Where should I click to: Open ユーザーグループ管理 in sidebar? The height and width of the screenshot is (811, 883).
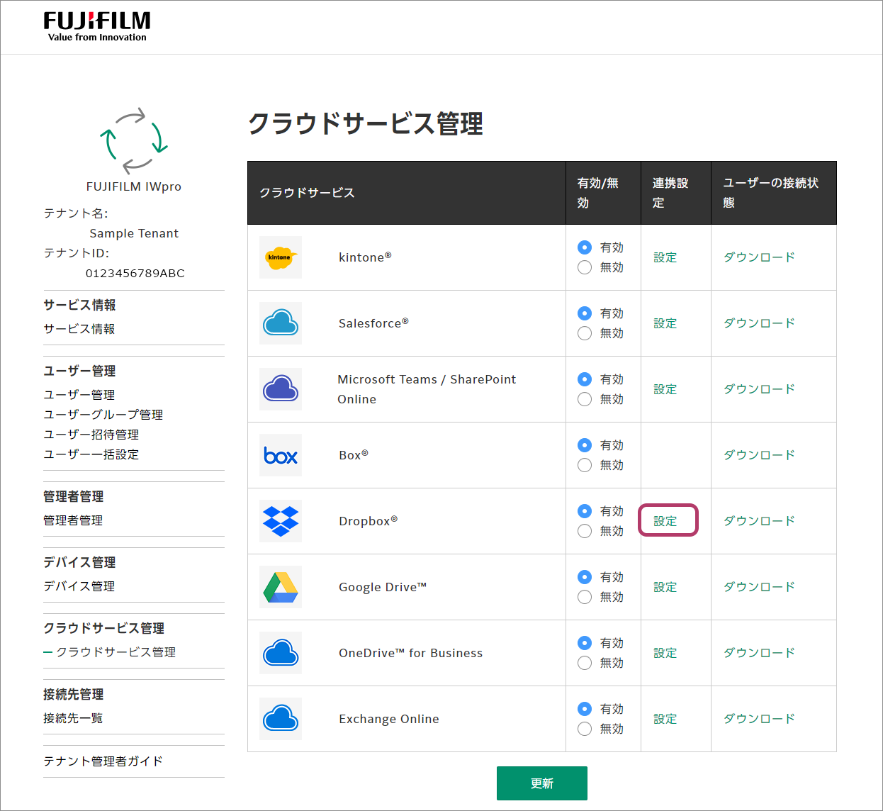[103, 415]
